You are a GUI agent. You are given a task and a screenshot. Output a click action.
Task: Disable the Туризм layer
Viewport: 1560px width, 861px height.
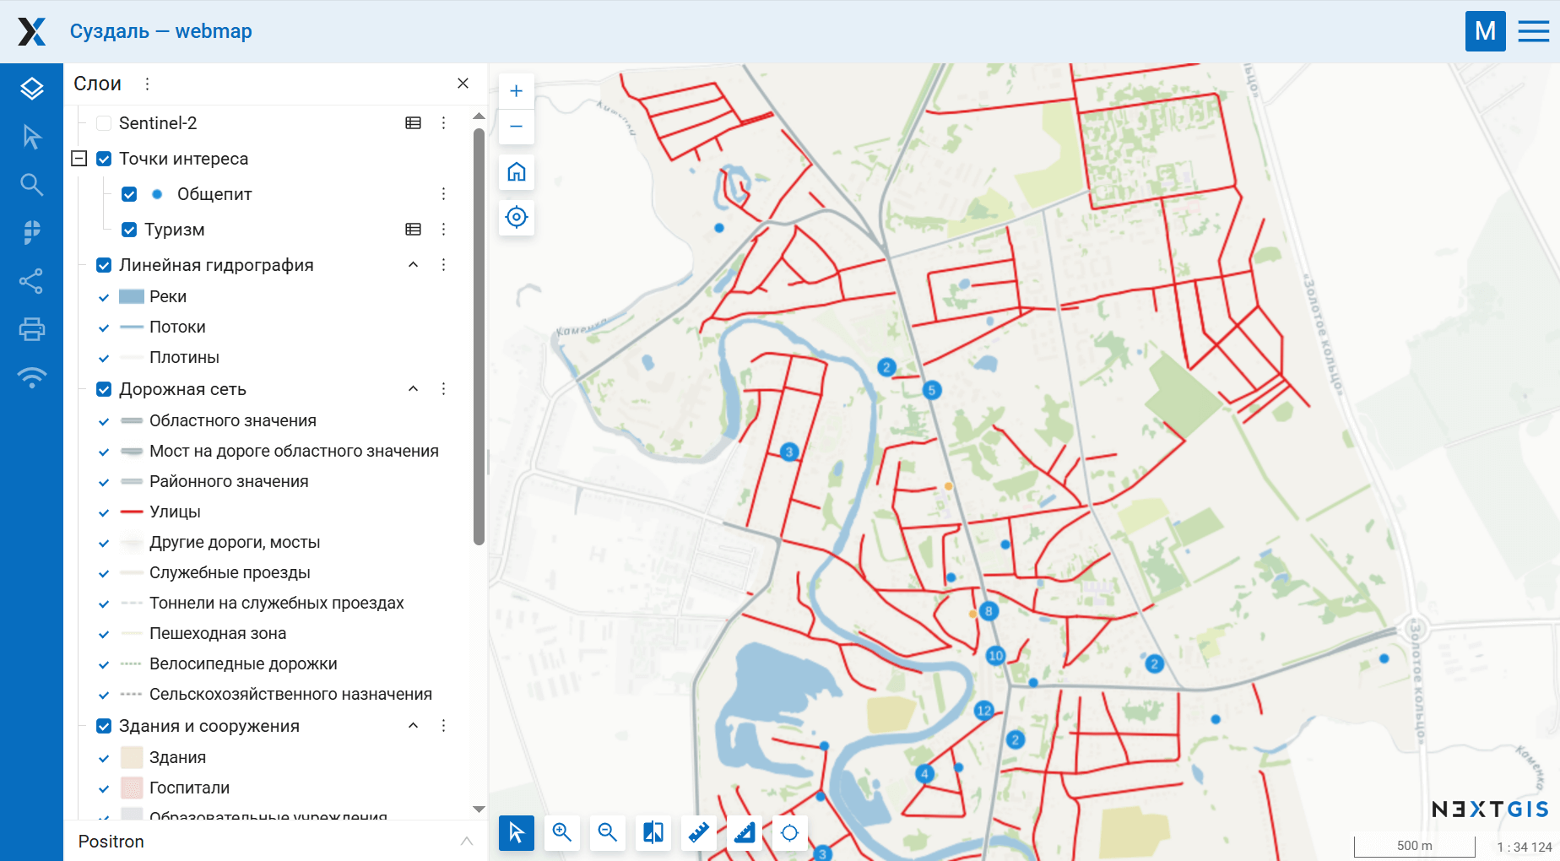pos(129,229)
